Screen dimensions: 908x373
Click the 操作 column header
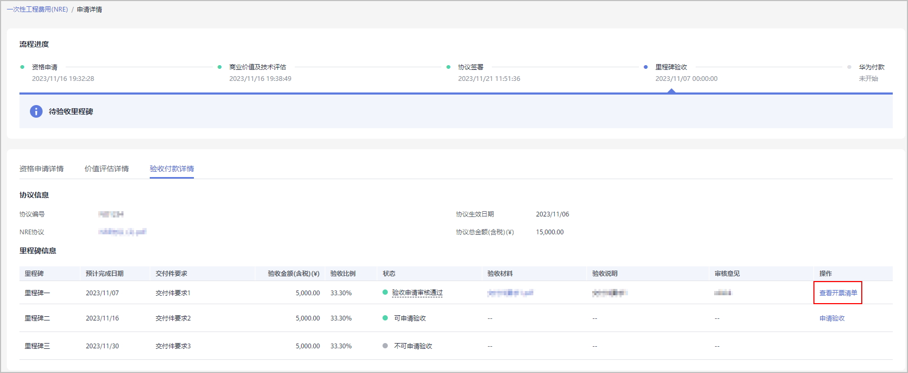[x=826, y=274]
